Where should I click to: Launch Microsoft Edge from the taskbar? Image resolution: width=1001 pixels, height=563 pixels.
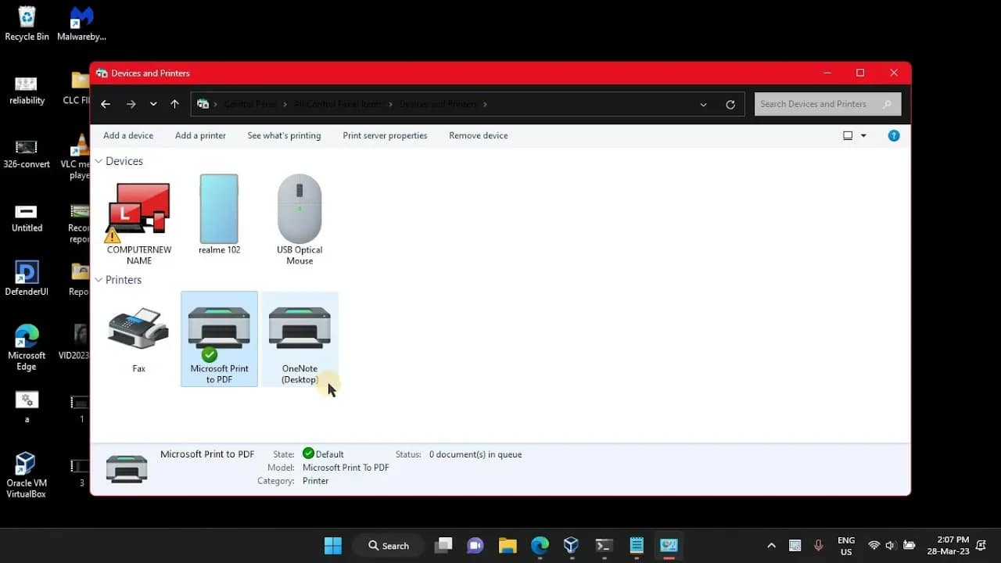point(540,545)
